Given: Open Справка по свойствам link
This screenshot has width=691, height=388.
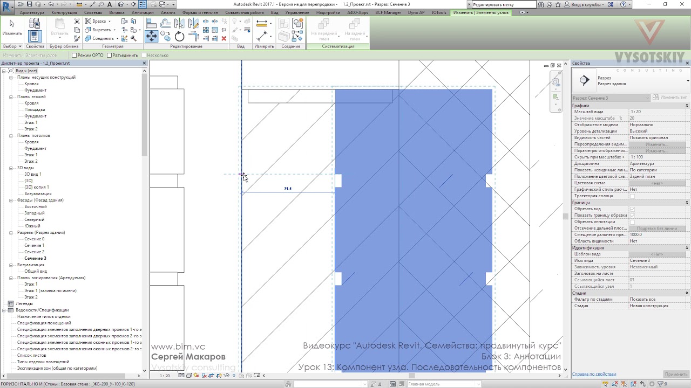Looking at the screenshot, I should (594, 374).
